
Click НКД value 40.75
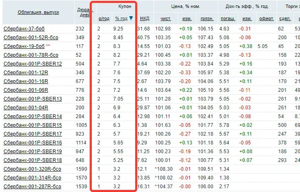[144, 38]
